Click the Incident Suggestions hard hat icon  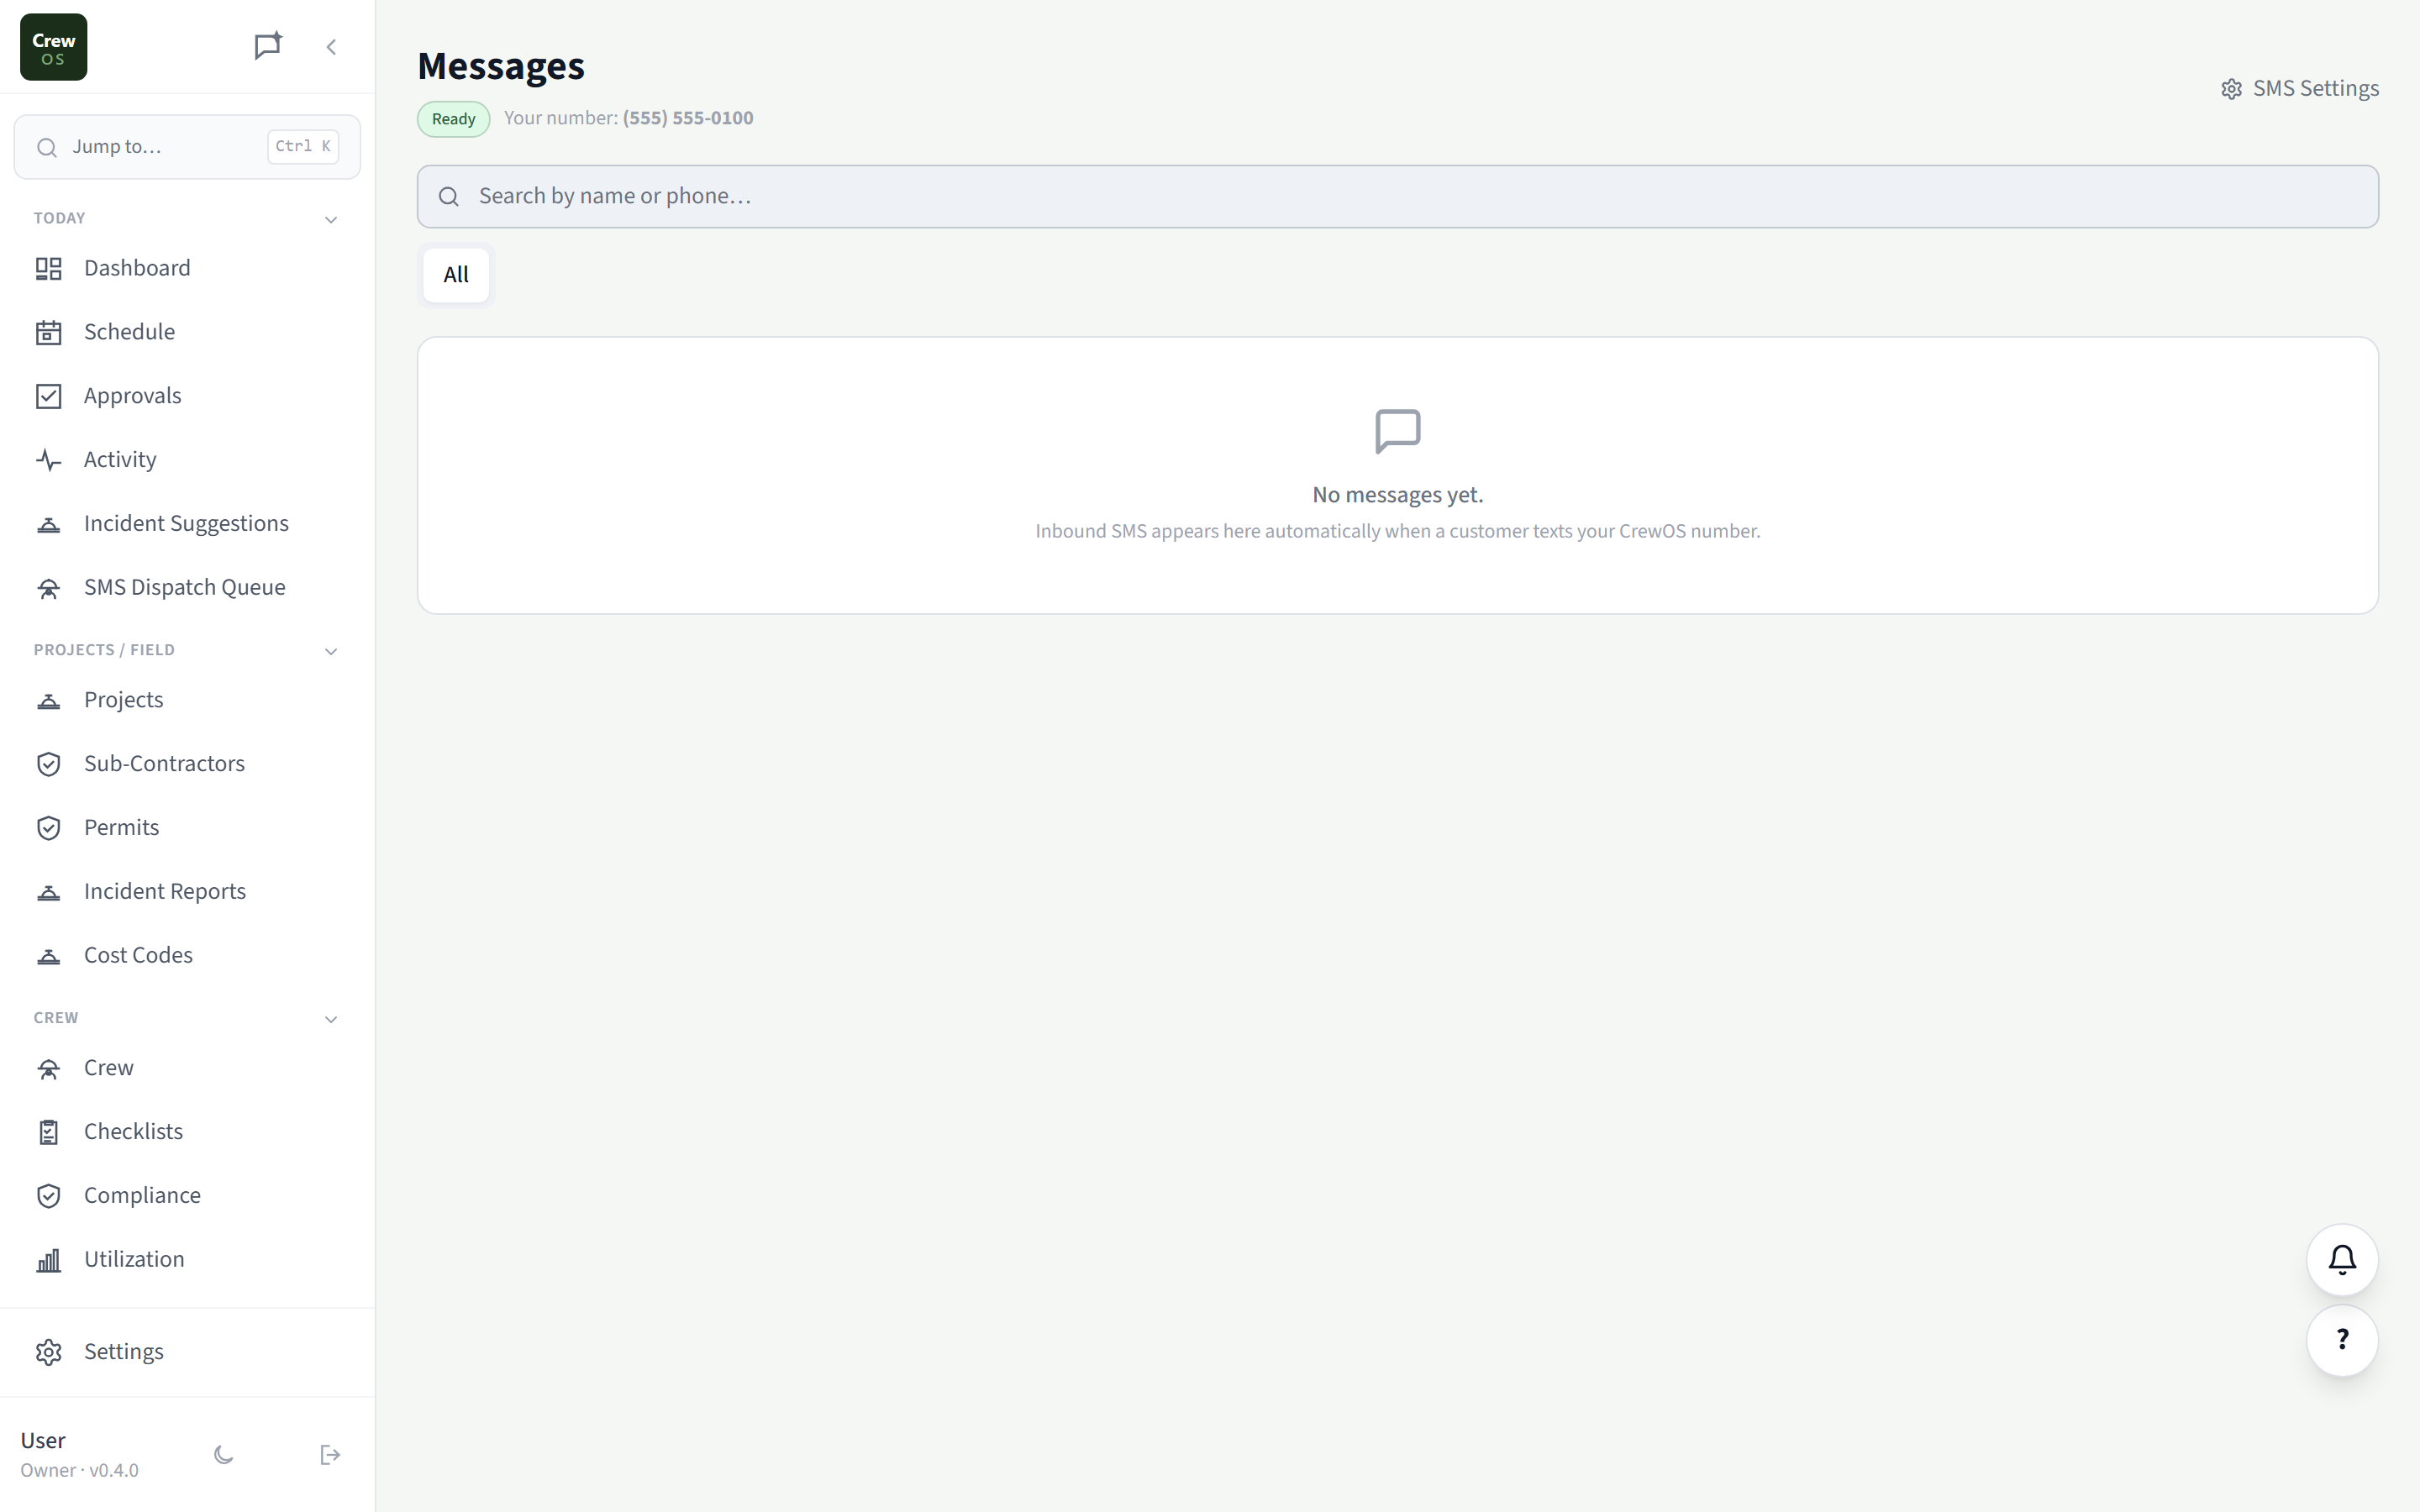[49, 524]
